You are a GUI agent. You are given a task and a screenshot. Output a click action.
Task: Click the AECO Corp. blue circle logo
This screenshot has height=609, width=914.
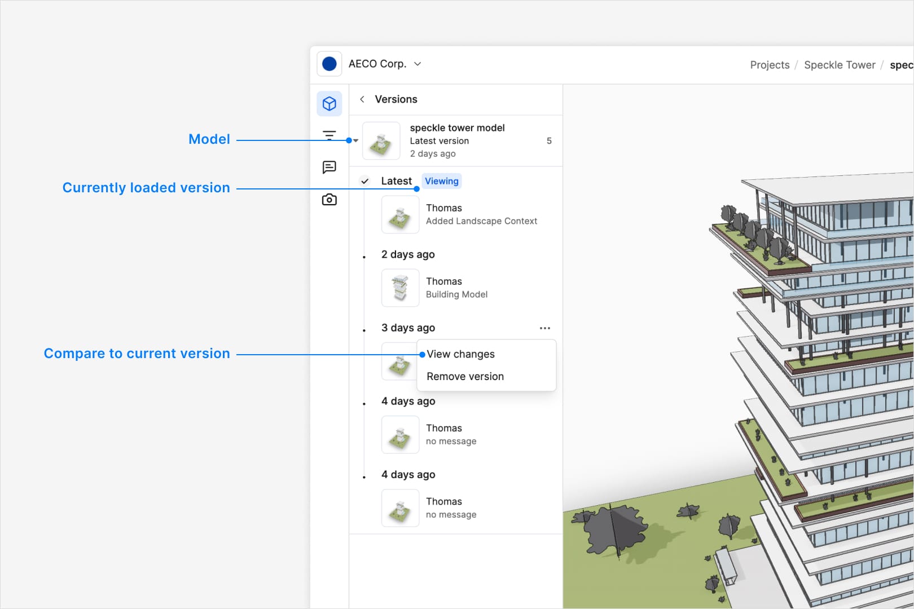(x=329, y=64)
